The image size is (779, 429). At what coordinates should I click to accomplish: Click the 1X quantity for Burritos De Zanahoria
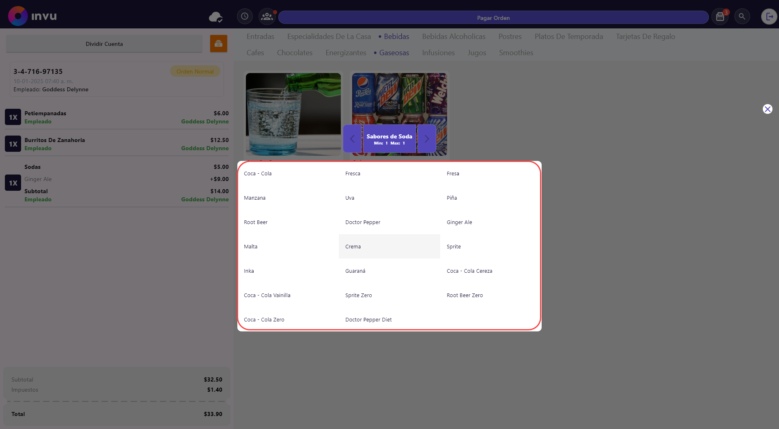13,144
